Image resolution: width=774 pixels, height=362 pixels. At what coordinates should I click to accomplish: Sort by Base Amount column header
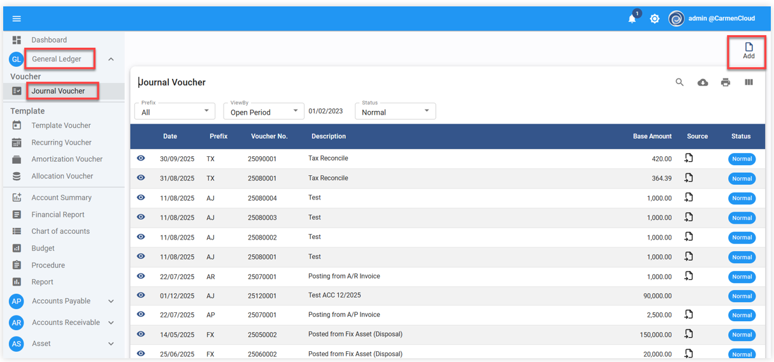coord(652,136)
